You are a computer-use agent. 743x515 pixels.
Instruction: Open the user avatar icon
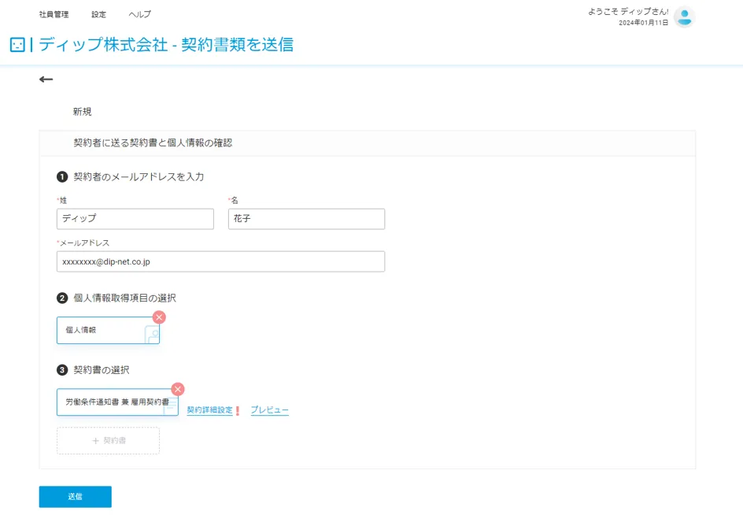coord(684,17)
